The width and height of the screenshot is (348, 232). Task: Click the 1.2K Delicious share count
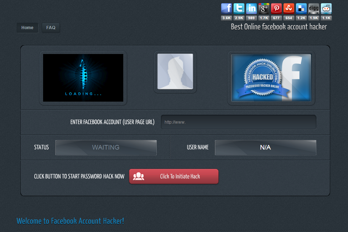pos(301,18)
